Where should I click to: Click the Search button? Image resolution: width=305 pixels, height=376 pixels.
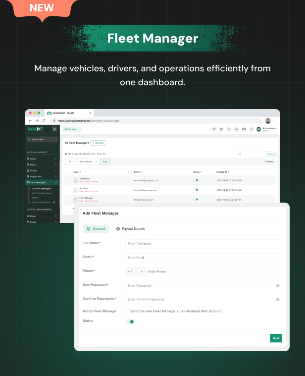271,154
